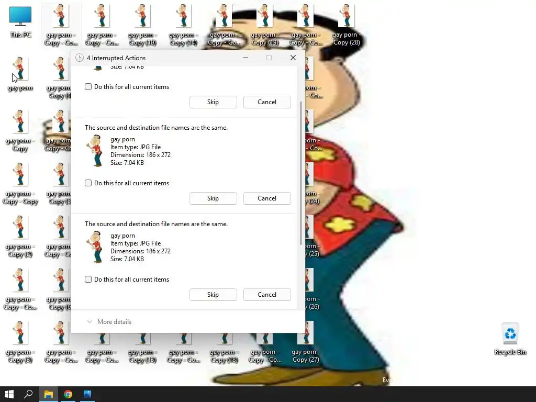Open taskbar Search magnifier
536x402 pixels.
point(28,394)
